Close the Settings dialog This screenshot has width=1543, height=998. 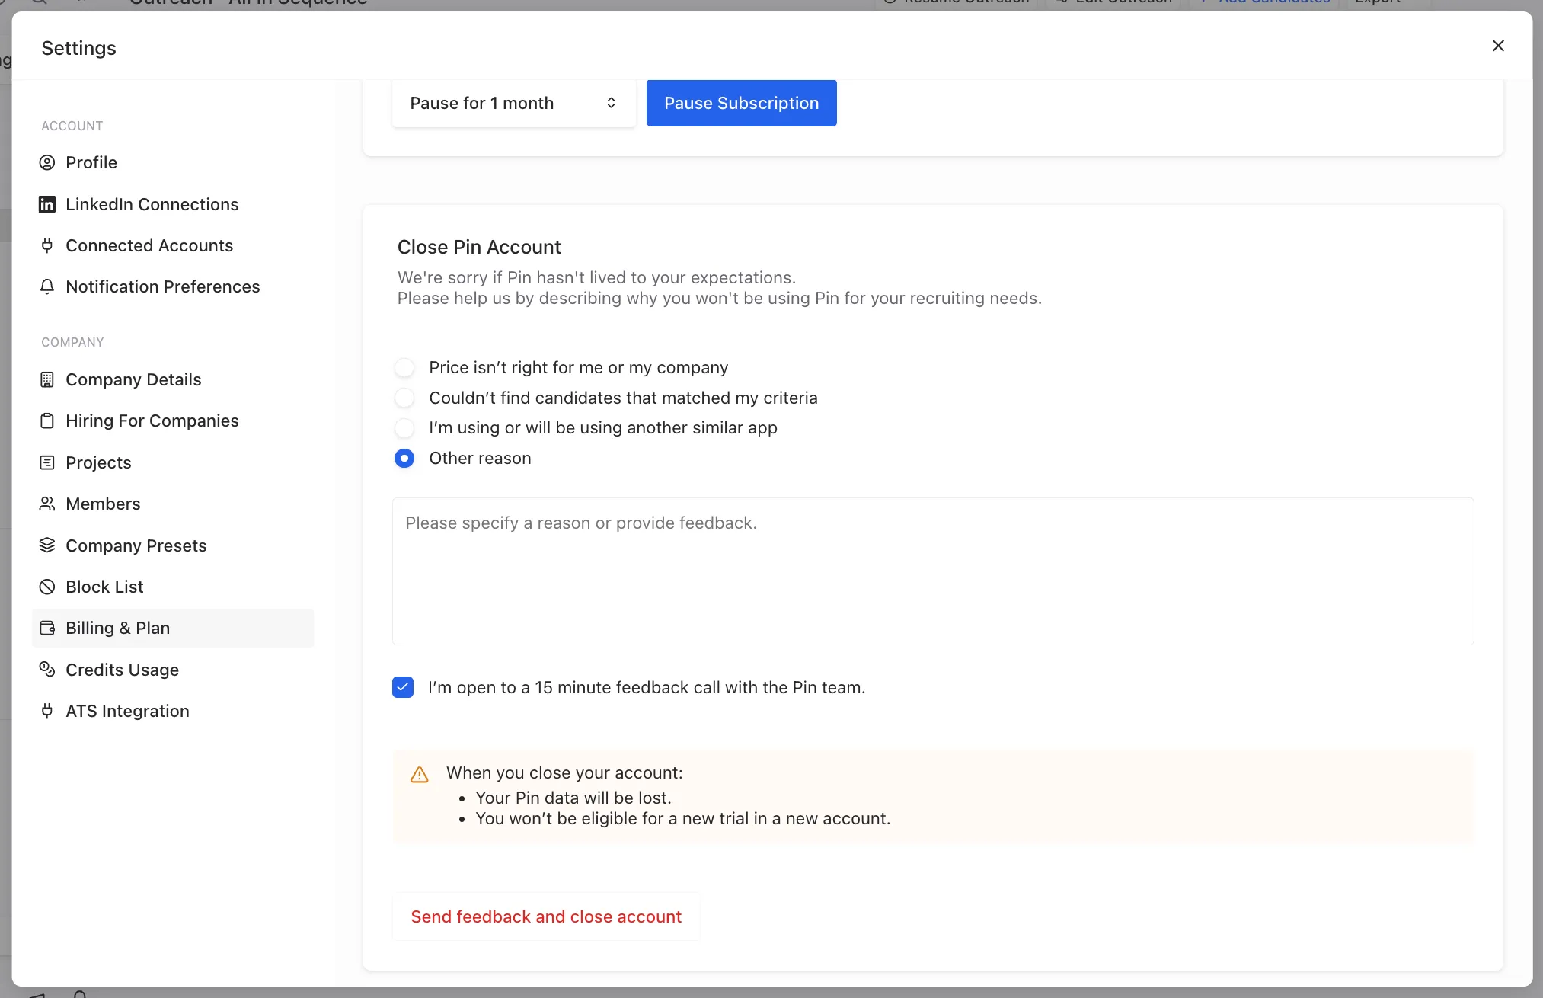point(1498,46)
